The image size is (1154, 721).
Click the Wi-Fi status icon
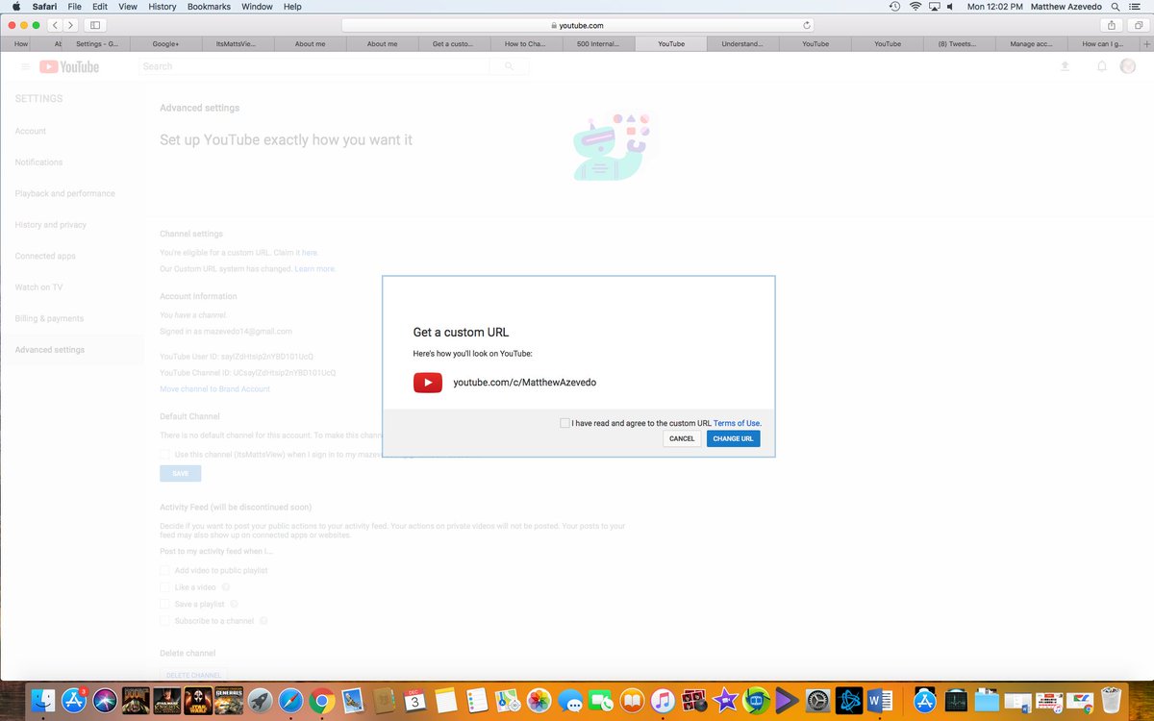pos(915,7)
